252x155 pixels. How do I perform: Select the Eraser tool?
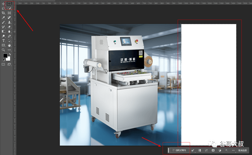tap(9, 27)
